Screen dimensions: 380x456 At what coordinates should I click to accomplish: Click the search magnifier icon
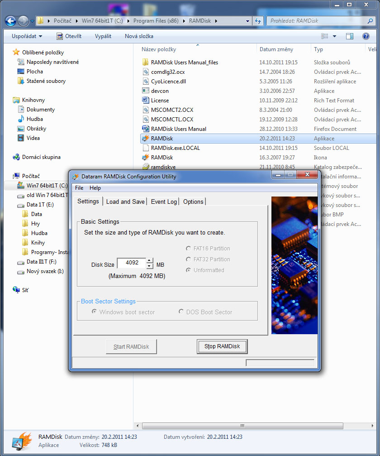370,21
